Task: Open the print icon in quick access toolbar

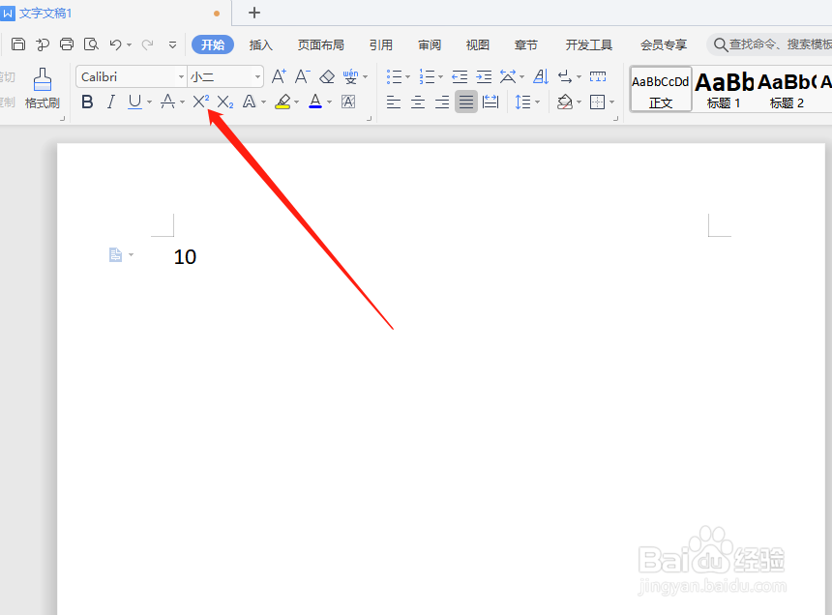Action: (x=66, y=44)
